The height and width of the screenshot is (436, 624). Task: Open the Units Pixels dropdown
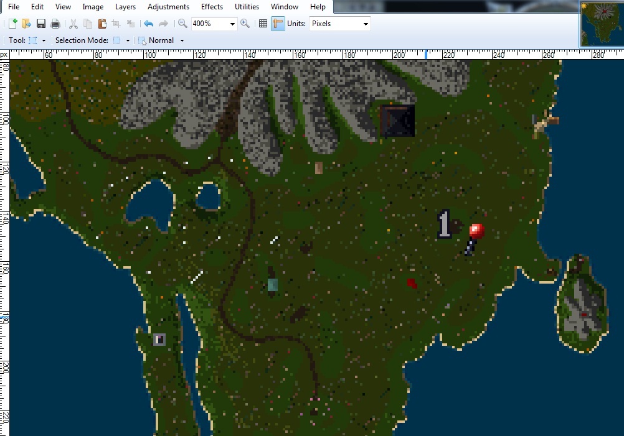(x=366, y=24)
